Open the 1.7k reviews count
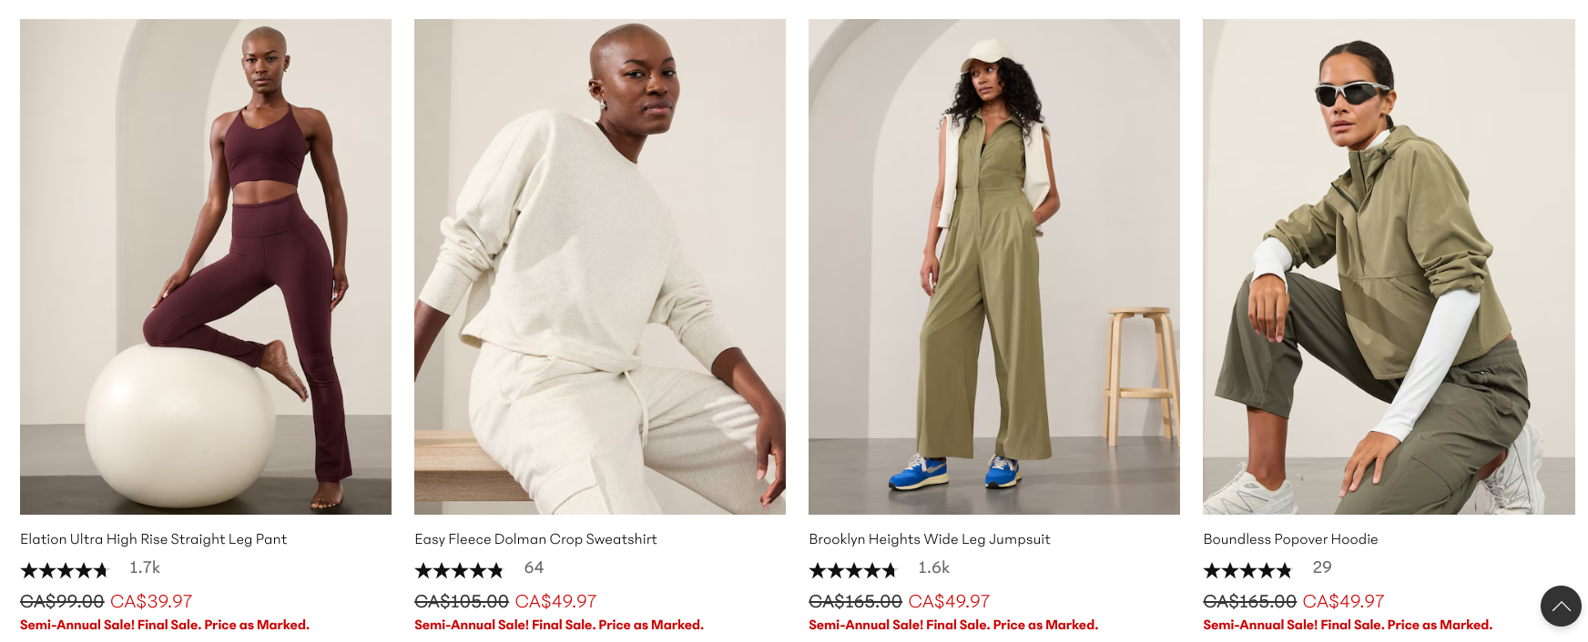Viewport: 1588px width, 642px height. [145, 567]
